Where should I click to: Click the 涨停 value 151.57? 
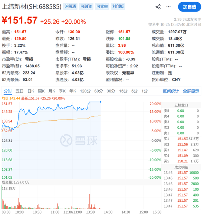click(124, 32)
